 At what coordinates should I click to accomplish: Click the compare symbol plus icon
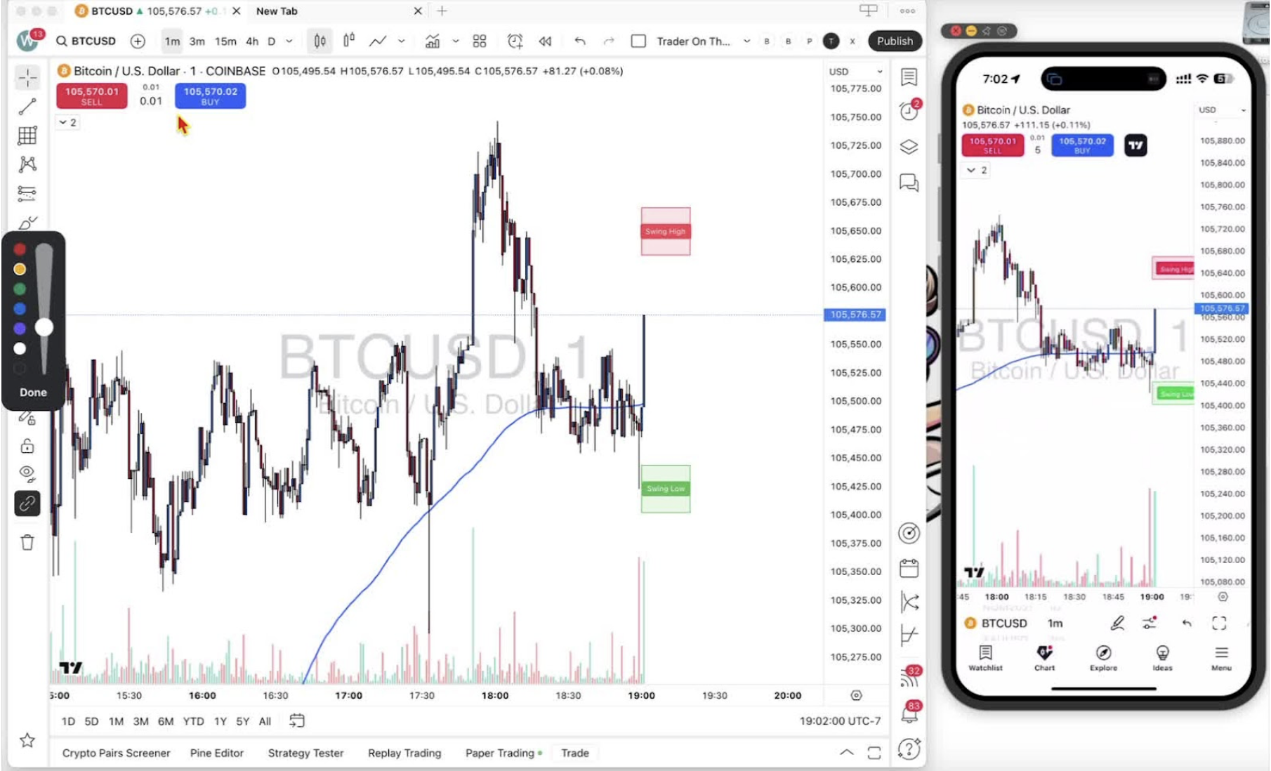[x=138, y=41]
